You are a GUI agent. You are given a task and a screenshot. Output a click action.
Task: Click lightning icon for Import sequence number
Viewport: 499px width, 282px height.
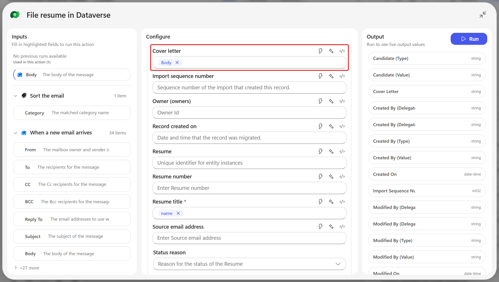pos(320,76)
